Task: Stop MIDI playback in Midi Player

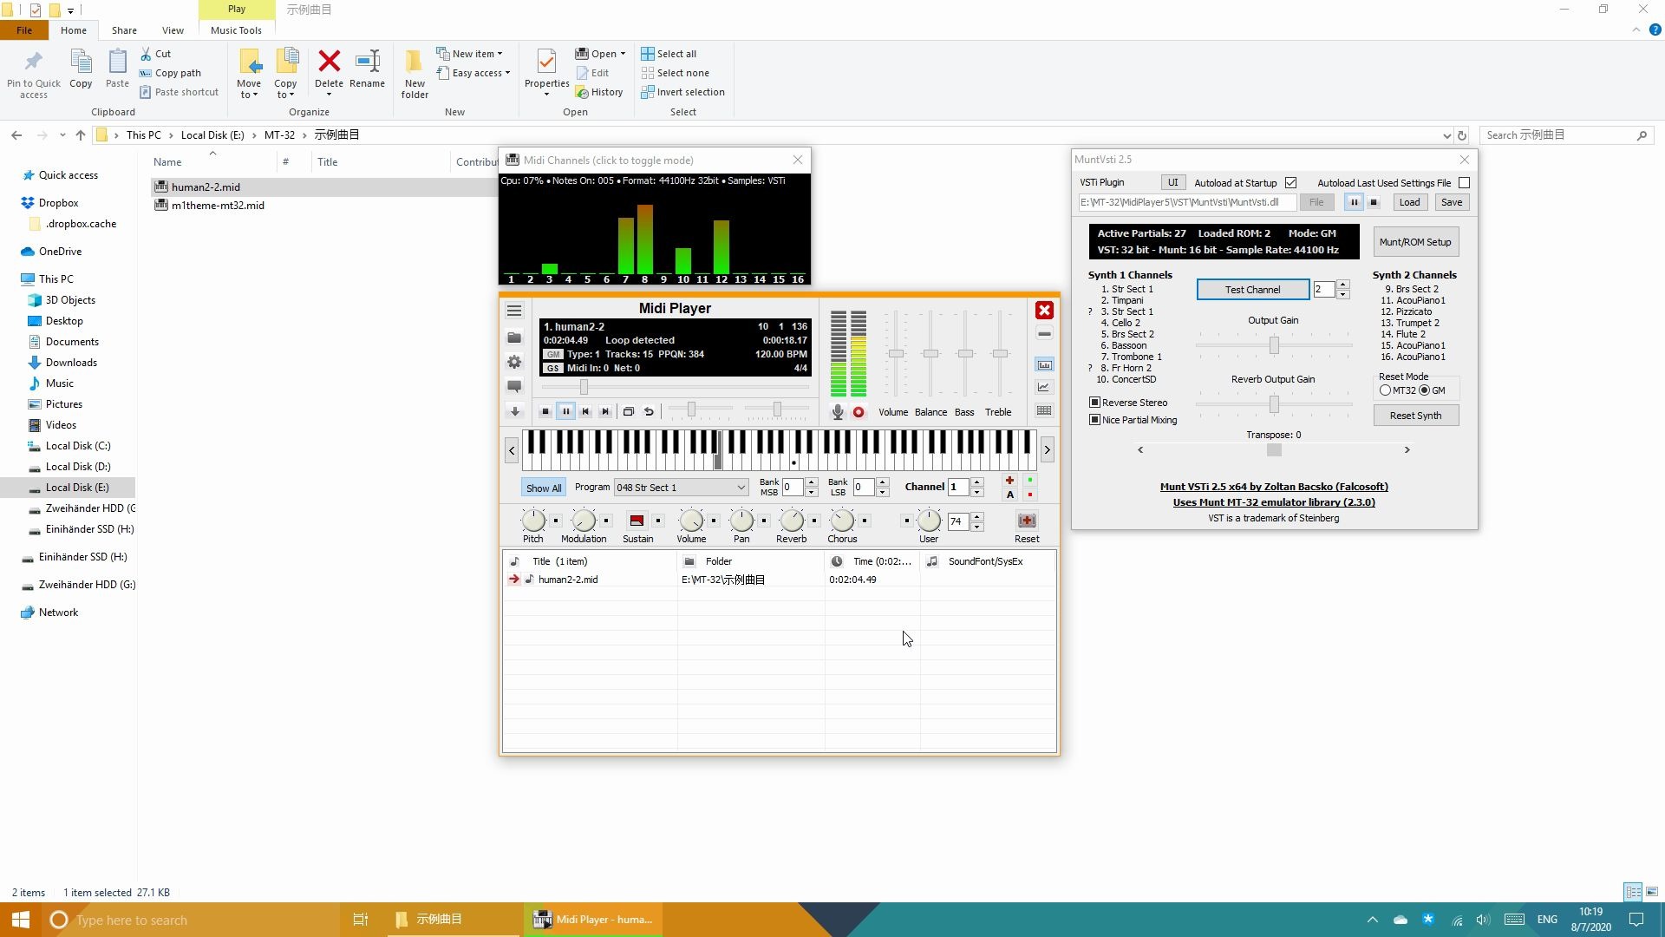Action: tap(545, 411)
